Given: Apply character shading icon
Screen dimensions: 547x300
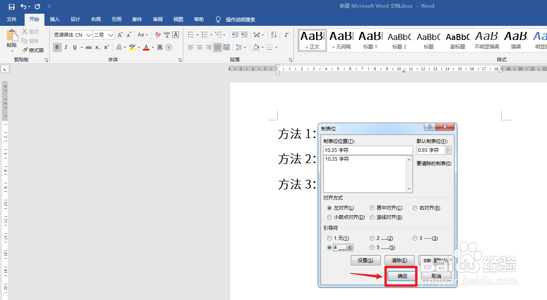Looking at the screenshot, I should (160, 47).
